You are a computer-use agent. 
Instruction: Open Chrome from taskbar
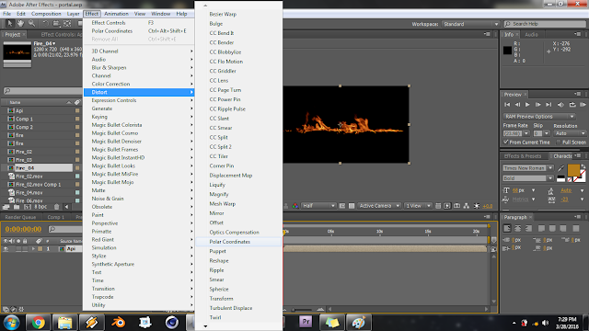pyautogui.click(x=38, y=323)
